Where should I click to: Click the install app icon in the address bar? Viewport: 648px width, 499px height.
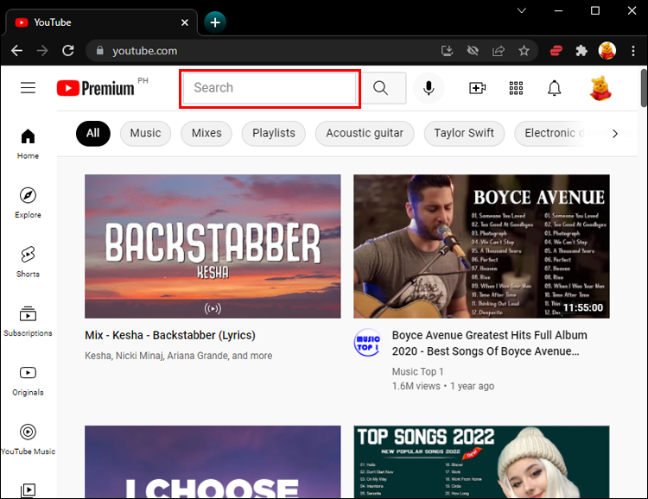447,51
